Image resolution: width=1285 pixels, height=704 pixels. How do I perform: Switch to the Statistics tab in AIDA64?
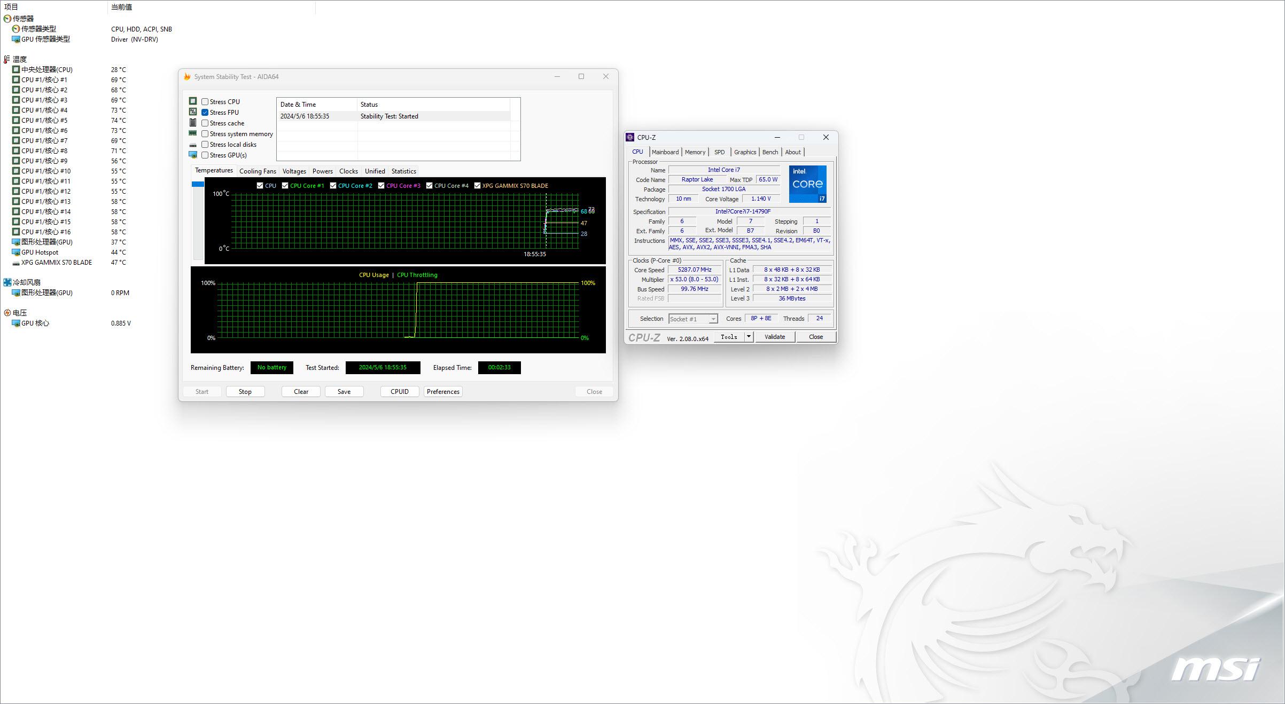(403, 171)
